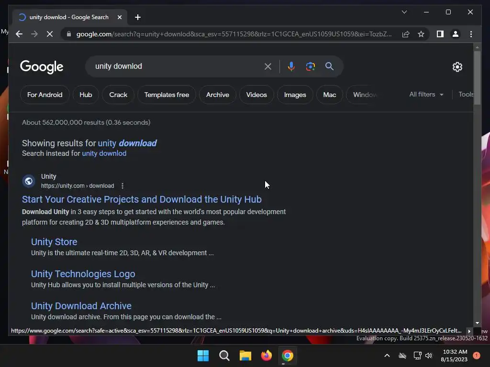This screenshot has width=490, height=367.
Task: Click the taskbar network icon
Action: coord(417,356)
